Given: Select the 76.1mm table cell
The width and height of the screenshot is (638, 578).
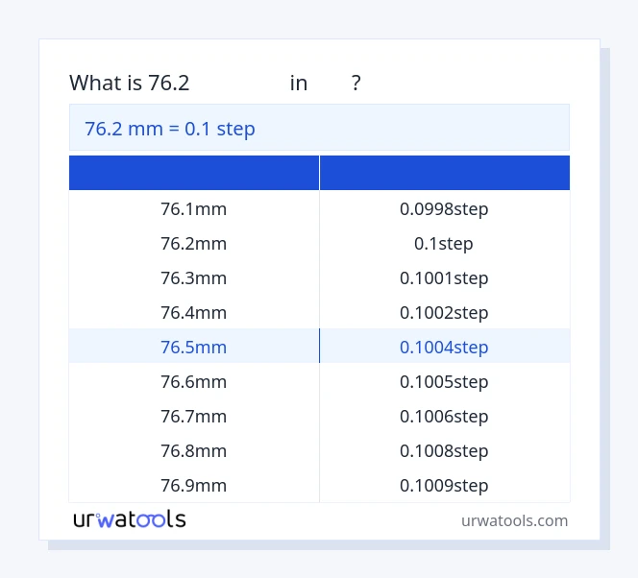Looking at the screenshot, I should coord(194,208).
